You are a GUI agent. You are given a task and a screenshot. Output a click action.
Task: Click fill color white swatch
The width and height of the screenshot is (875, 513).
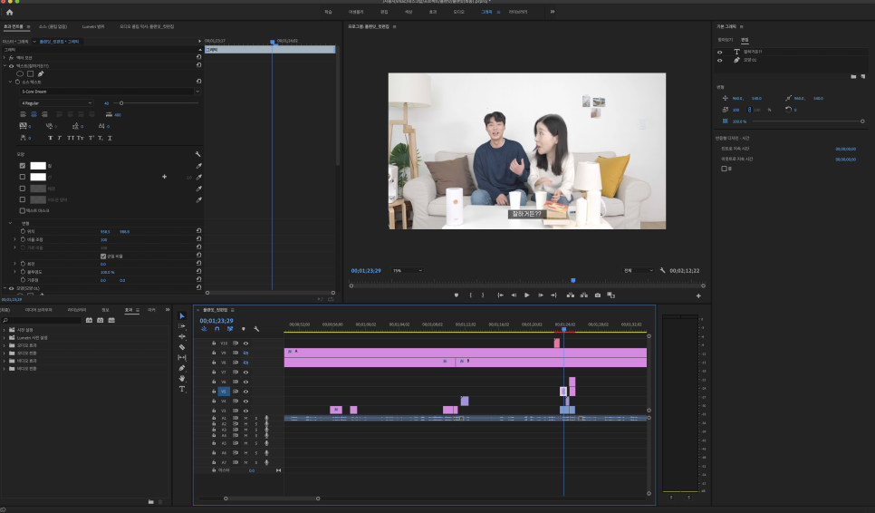point(38,166)
